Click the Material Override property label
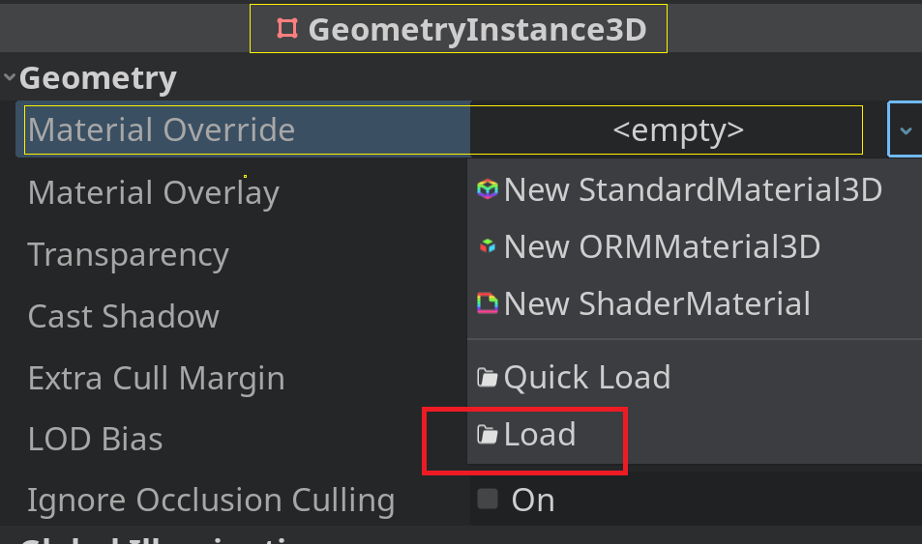 point(162,129)
